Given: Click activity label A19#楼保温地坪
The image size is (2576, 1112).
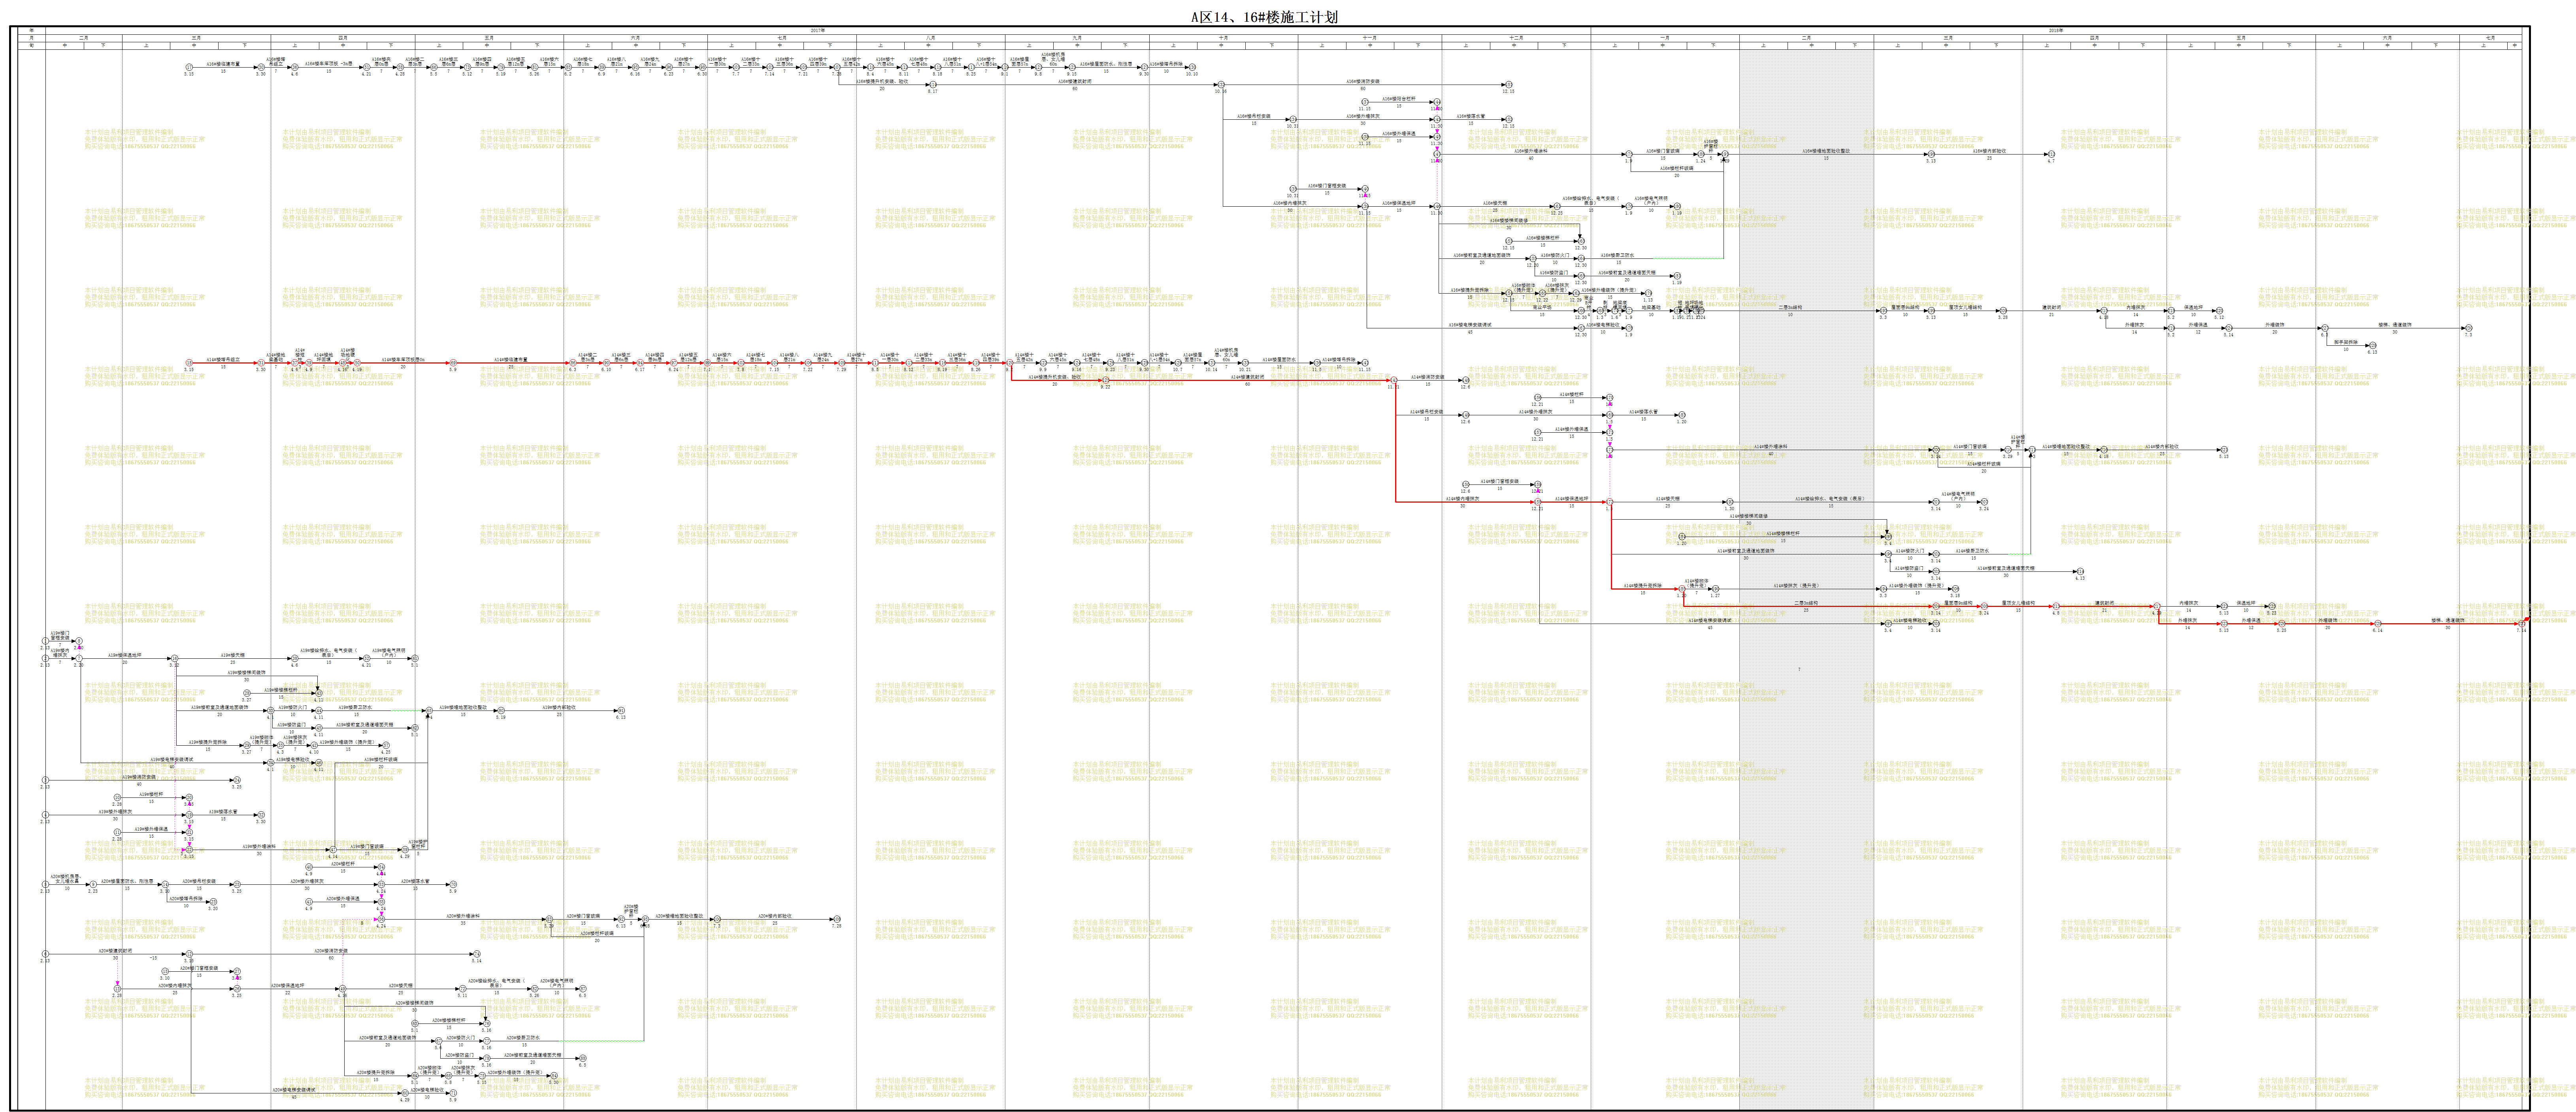Looking at the screenshot, I should tap(125, 656).
